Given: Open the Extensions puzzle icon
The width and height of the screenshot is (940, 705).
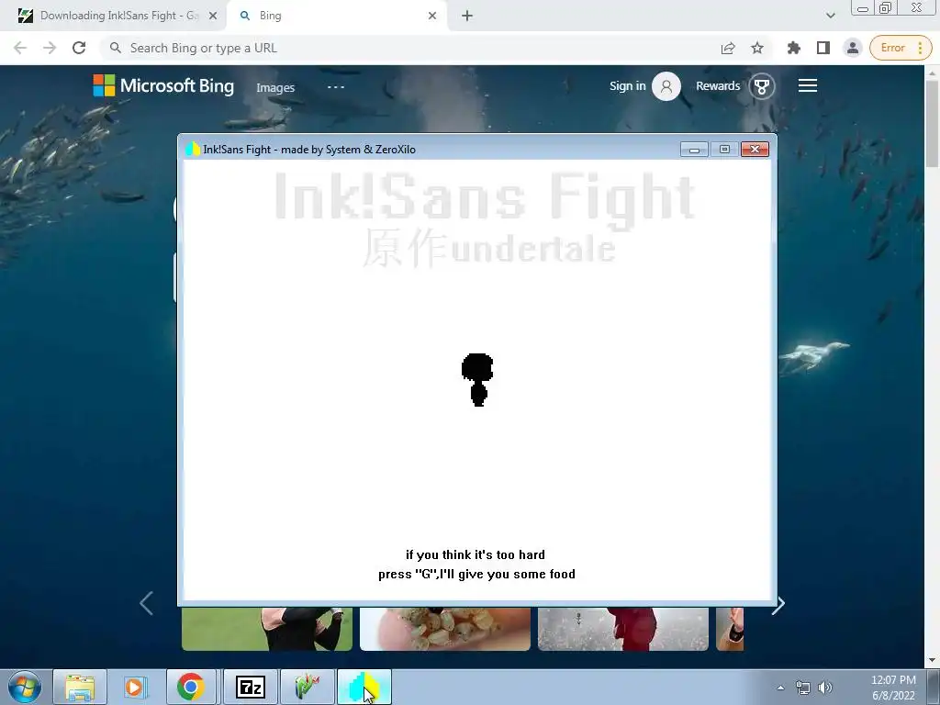Looking at the screenshot, I should pyautogui.click(x=794, y=48).
